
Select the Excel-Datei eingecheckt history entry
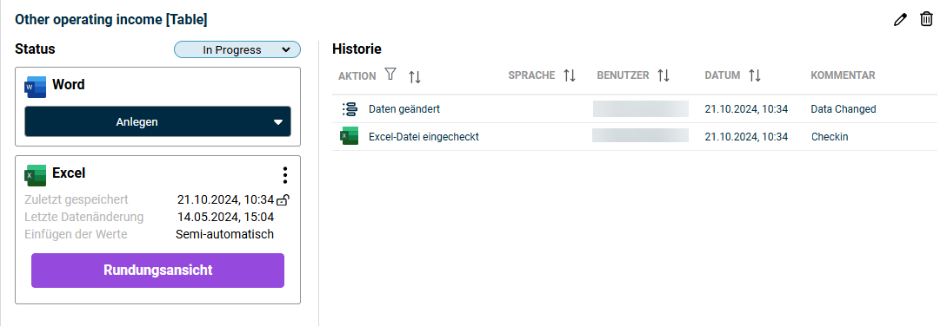coord(634,137)
